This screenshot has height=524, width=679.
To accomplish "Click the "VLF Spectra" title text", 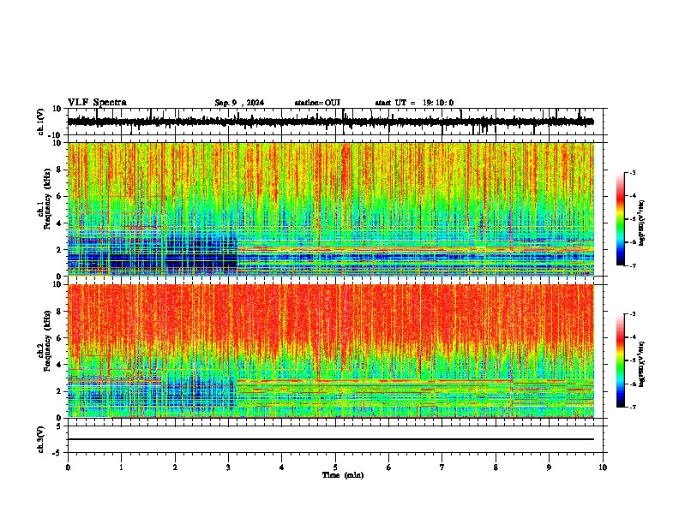I will pyautogui.click(x=97, y=103).
